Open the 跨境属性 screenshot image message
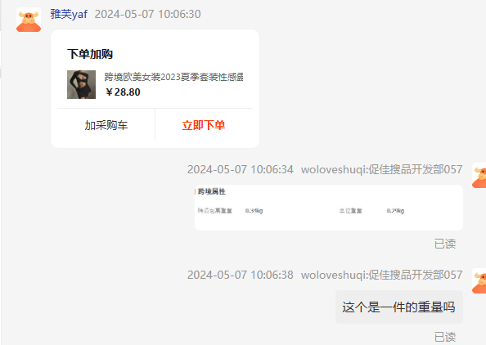The image size is (486, 345). (329, 208)
